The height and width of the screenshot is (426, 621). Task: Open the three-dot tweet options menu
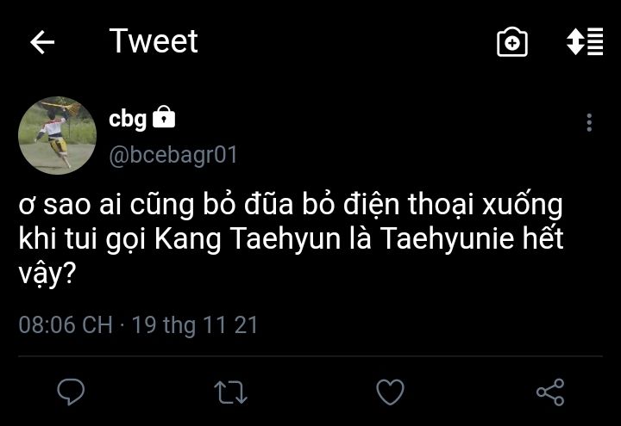pos(589,122)
